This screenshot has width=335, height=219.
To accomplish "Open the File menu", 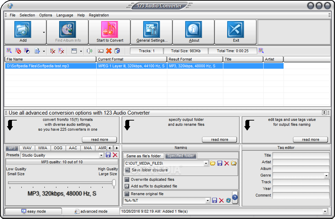I will (x=13, y=15).
